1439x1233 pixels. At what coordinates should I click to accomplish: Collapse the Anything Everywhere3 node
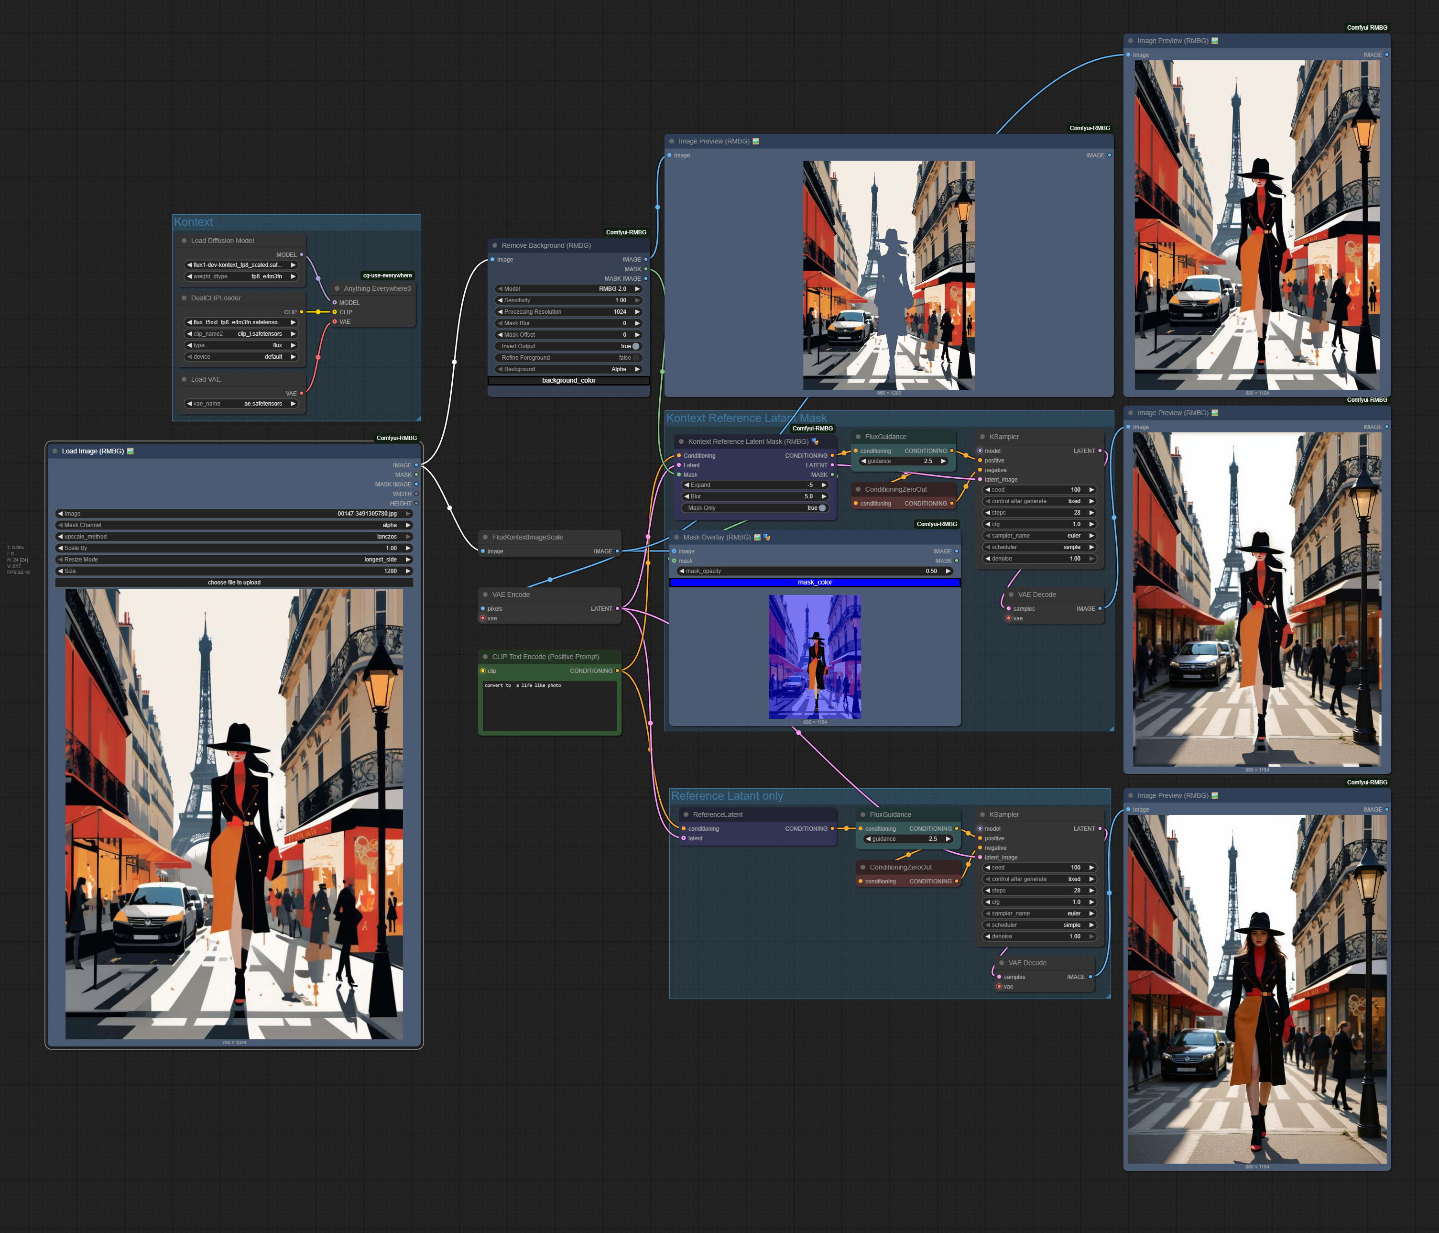[x=337, y=288]
